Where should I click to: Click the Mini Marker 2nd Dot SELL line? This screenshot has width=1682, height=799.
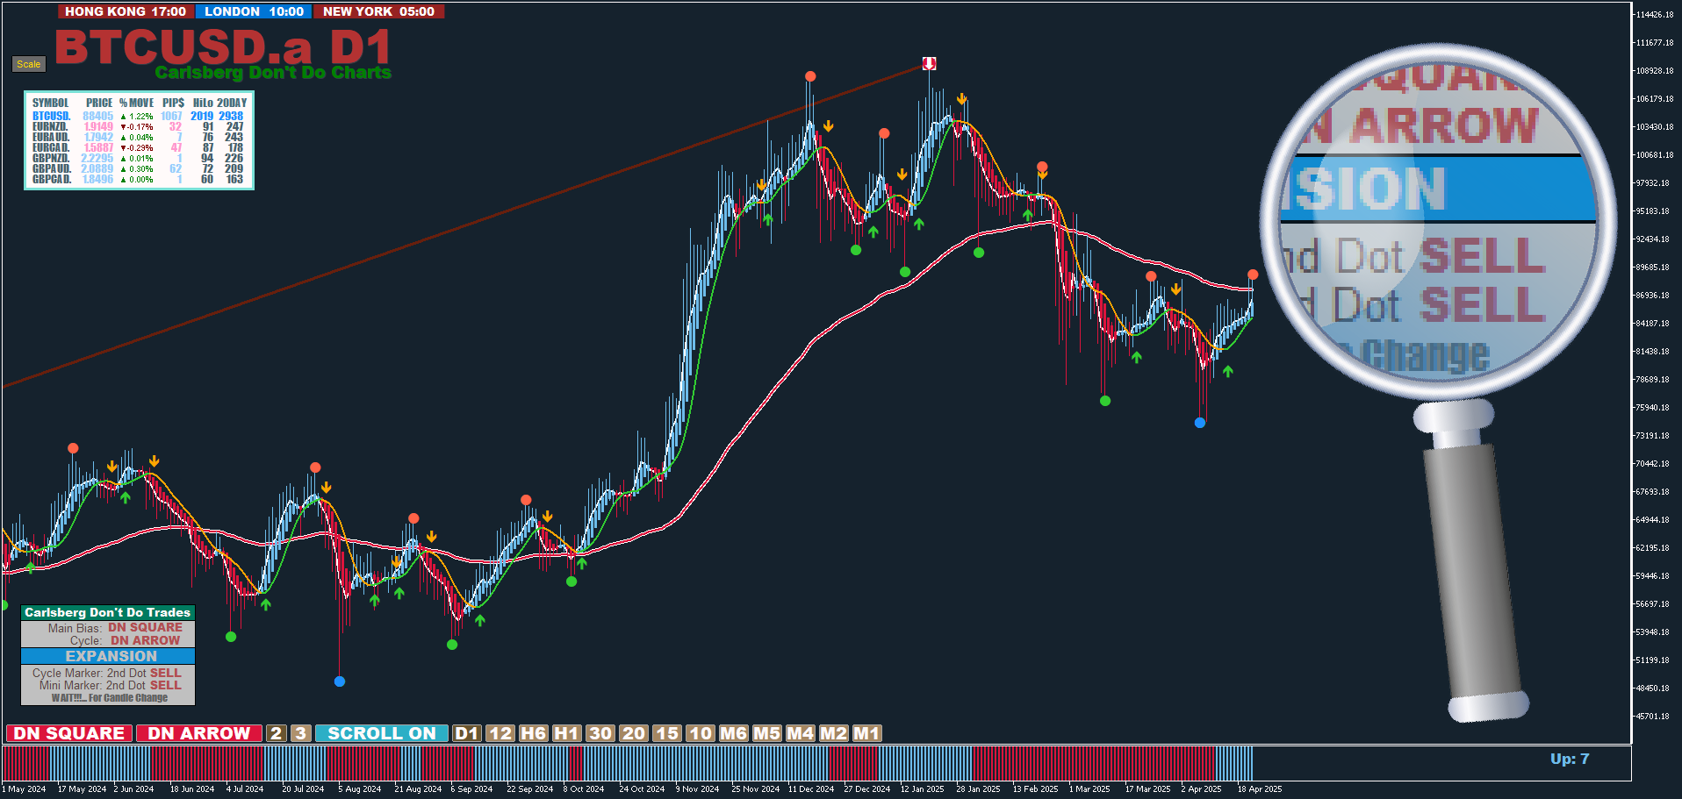111,685
